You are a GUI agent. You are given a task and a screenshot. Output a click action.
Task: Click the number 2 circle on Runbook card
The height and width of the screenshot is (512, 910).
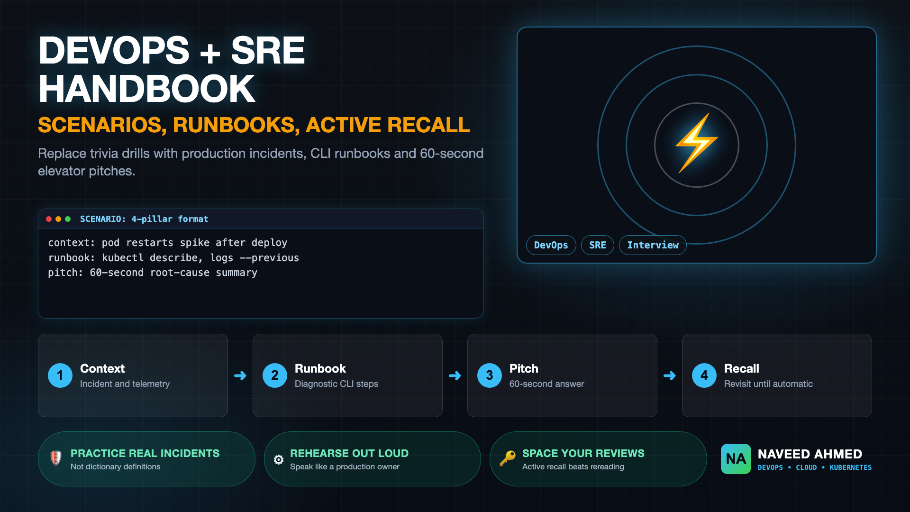click(275, 375)
